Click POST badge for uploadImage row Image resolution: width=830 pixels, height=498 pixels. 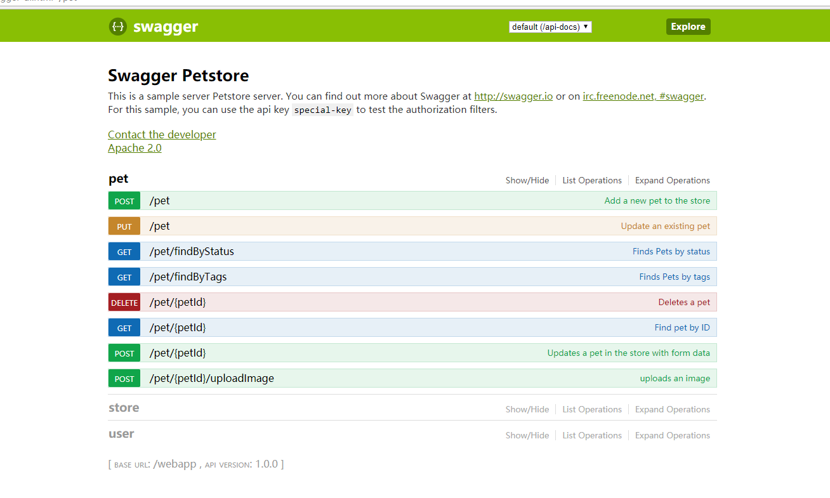point(124,378)
